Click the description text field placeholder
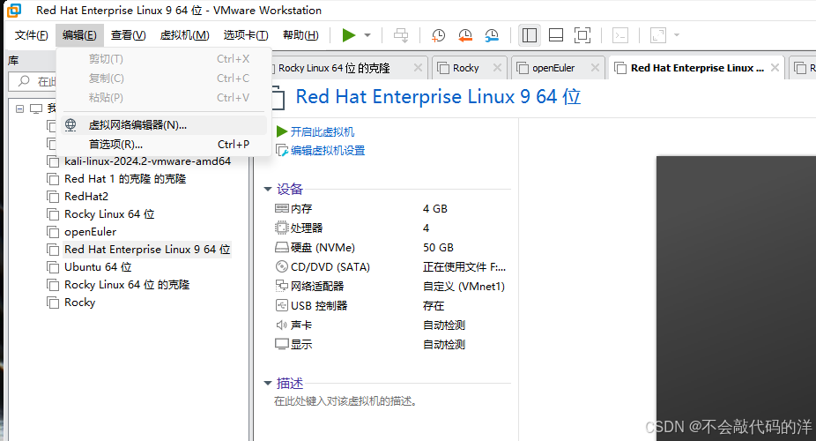The image size is (816, 441). pyautogui.click(x=345, y=401)
